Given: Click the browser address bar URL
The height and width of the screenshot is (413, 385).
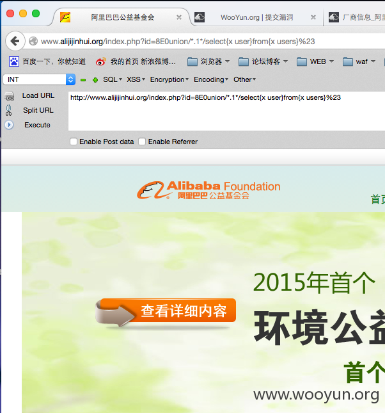Looking at the screenshot, I should 178,42.
